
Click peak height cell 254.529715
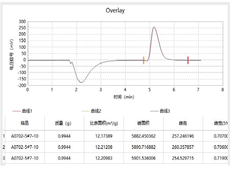click(x=183, y=158)
